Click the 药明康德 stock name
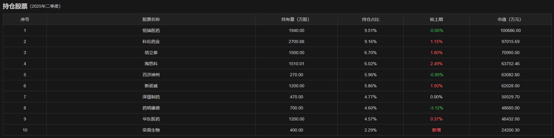The image size is (554, 138). click(151, 108)
